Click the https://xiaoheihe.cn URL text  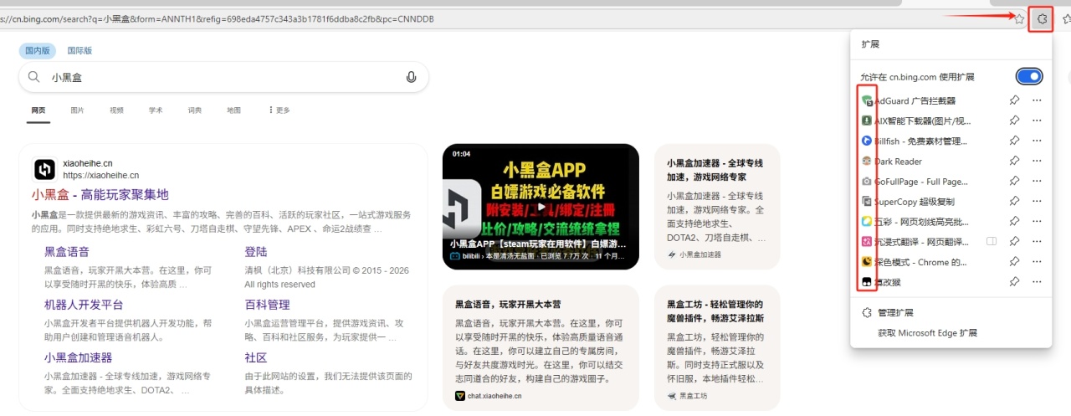[x=100, y=175]
